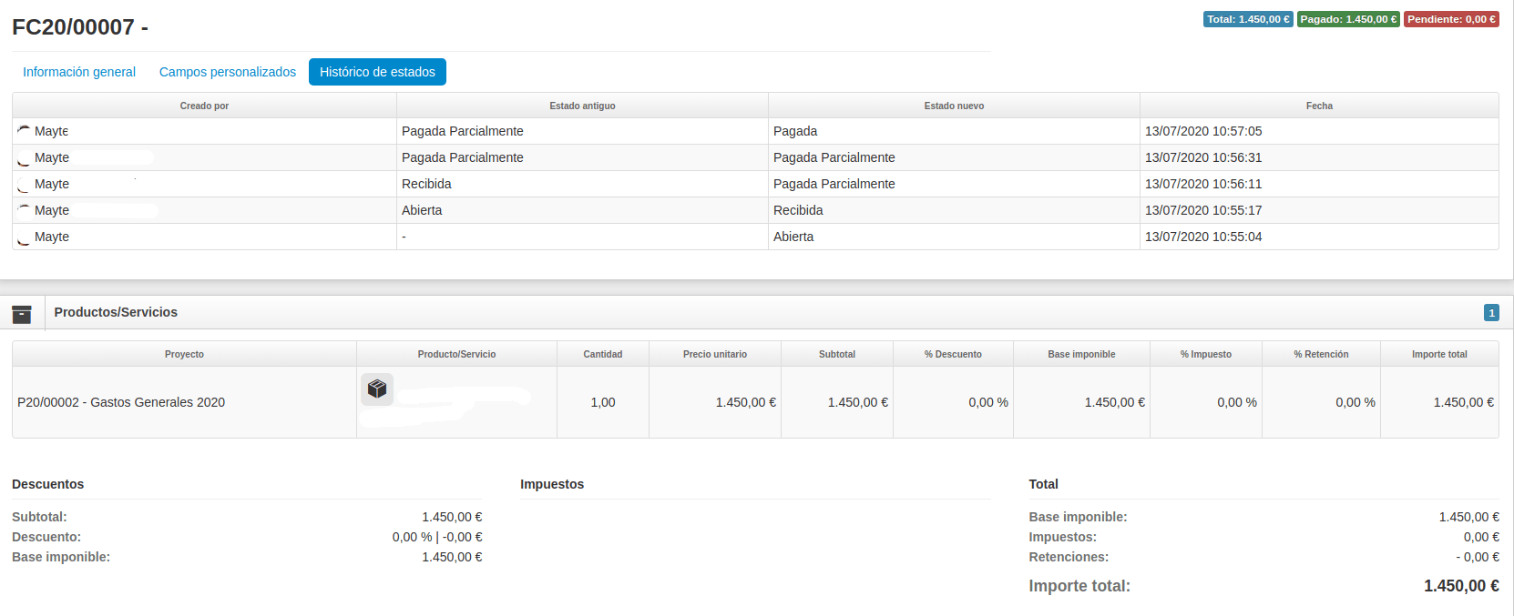1514x616 pixels.
Task: Click the product cube icon in table row
Action: click(377, 389)
